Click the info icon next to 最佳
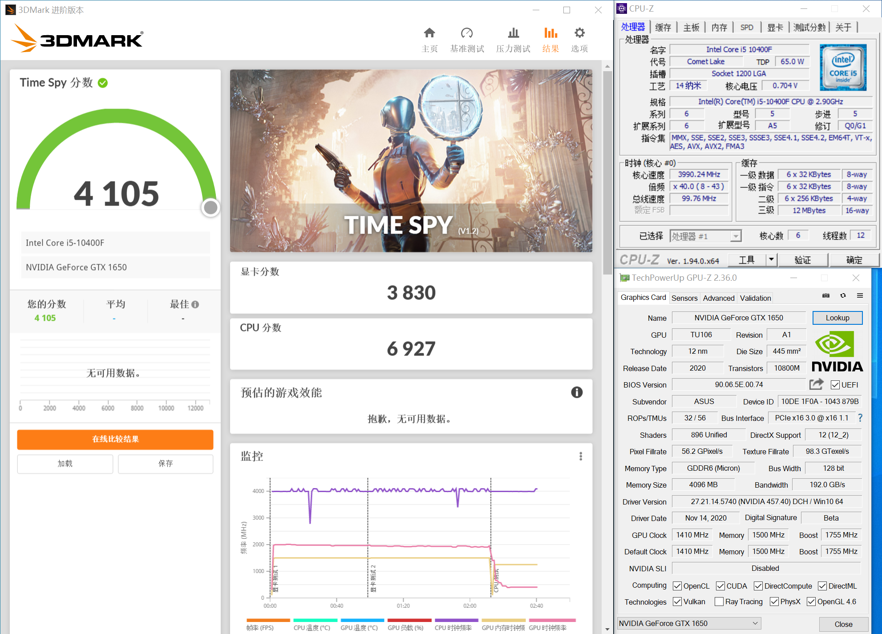 [x=195, y=304]
